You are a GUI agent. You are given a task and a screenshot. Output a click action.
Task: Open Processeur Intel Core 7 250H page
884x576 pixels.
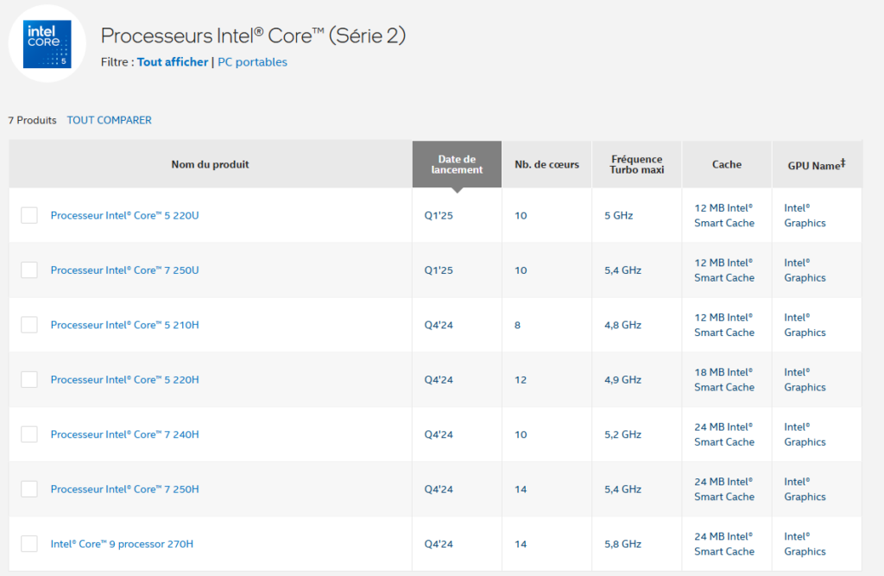(x=124, y=489)
